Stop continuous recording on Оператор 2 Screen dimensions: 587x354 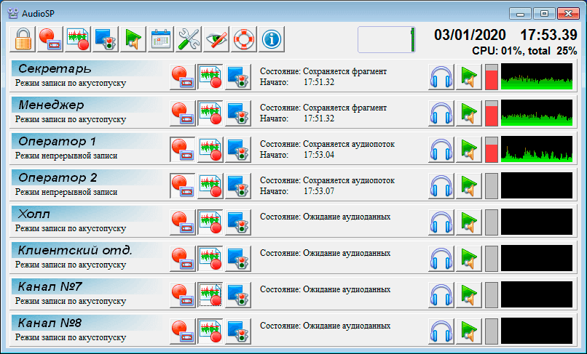pos(183,186)
